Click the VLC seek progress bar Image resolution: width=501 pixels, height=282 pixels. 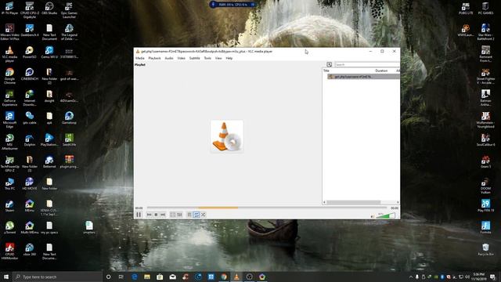pos(267,208)
